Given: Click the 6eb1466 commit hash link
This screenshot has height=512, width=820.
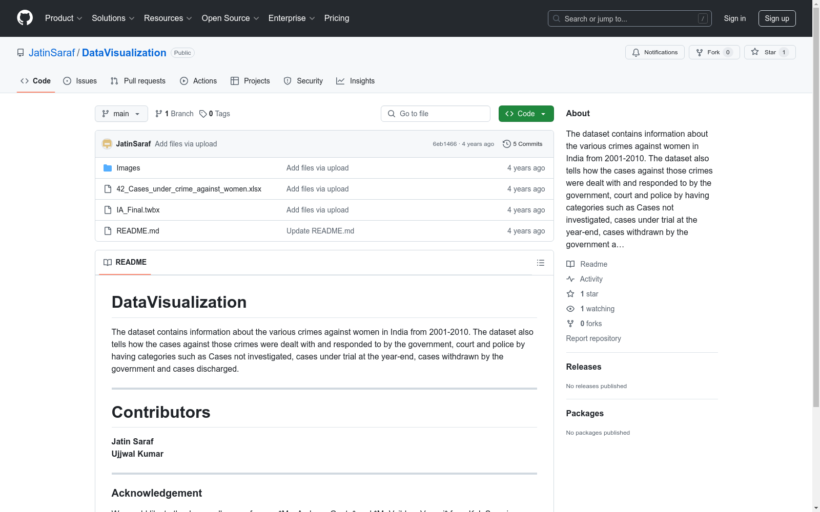Looking at the screenshot, I should coord(445,144).
